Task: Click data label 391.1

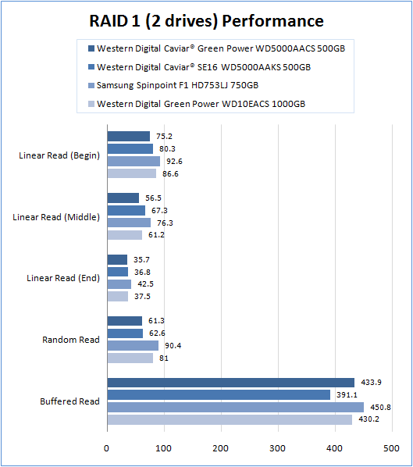Action: 347,395
